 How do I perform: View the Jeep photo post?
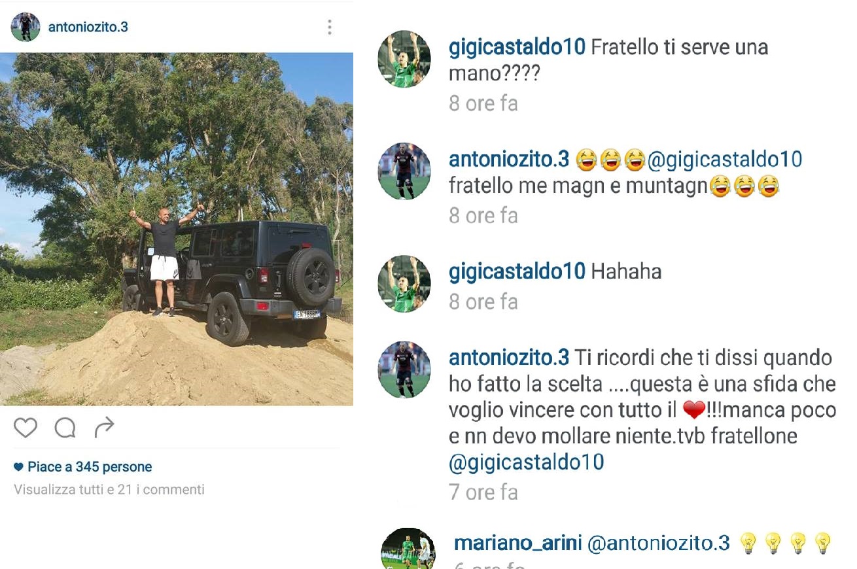point(177,229)
